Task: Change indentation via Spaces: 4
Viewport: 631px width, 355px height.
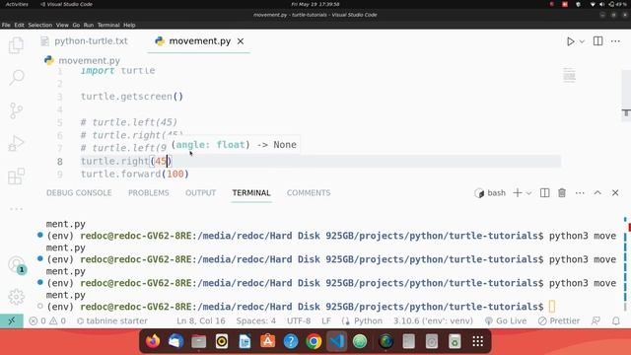Action: click(256, 320)
